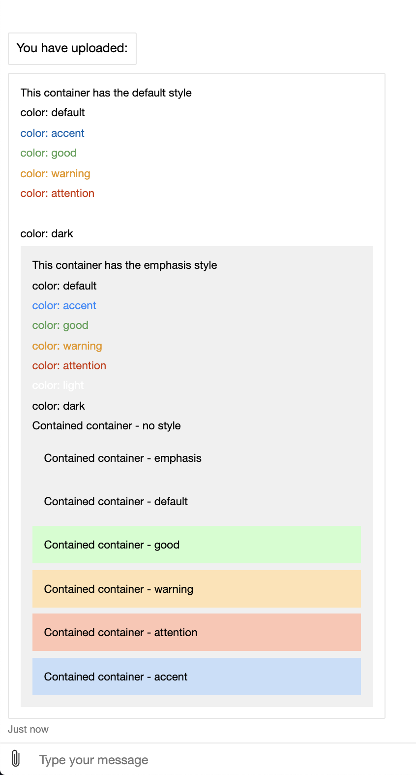Select the green 'color: good' text

pos(48,153)
